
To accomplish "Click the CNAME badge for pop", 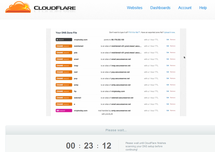I will (x=64, y=78).
